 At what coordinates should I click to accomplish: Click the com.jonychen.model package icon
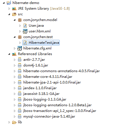[20, 20]
